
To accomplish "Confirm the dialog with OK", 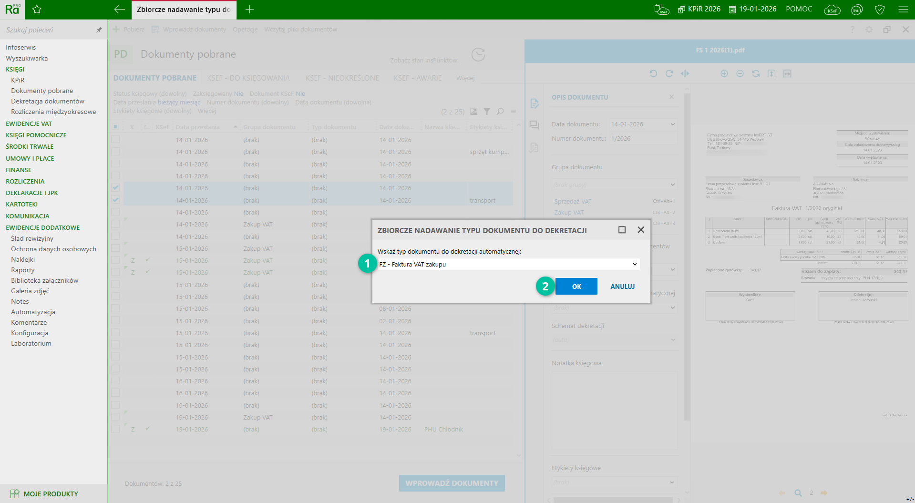I will (576, 287).
